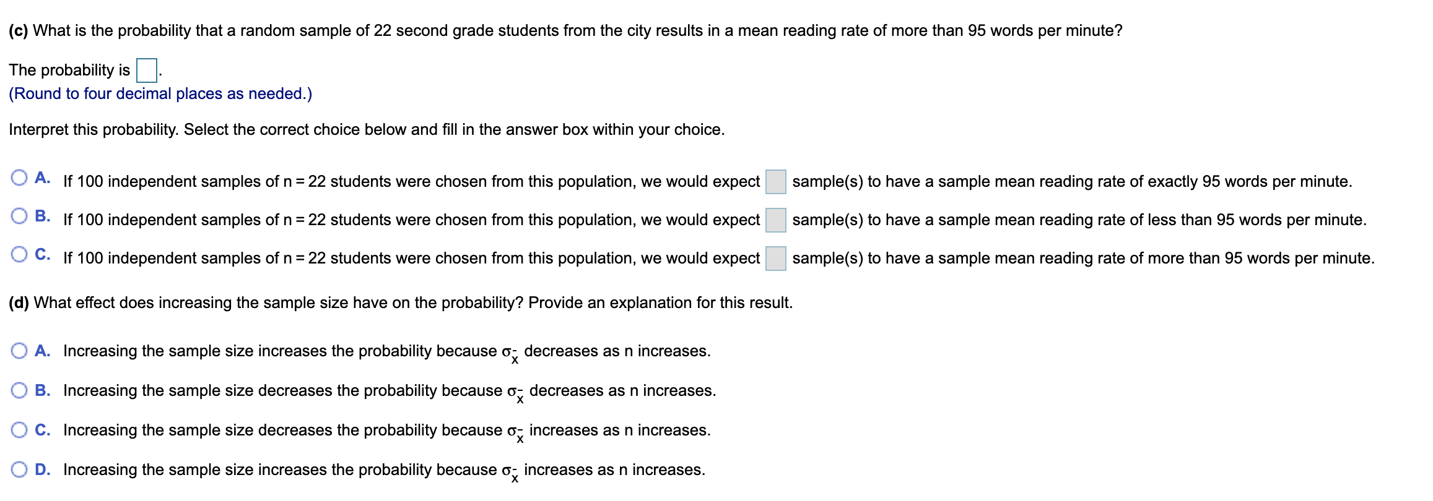
Task: Choose part (d) radio option B
Action: pos(19,391)
